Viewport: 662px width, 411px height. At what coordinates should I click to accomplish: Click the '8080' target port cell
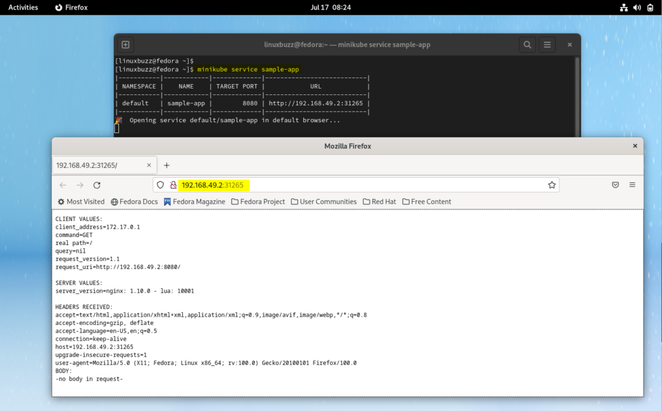tap(250, 103)
